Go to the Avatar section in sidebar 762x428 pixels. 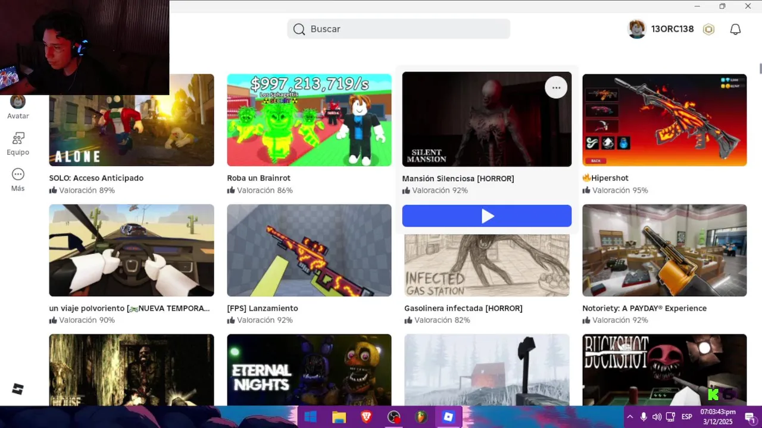coord(18,106)
